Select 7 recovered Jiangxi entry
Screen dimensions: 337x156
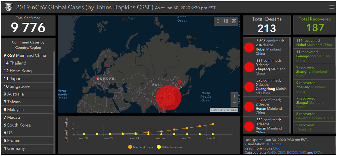tap(314, 102)
